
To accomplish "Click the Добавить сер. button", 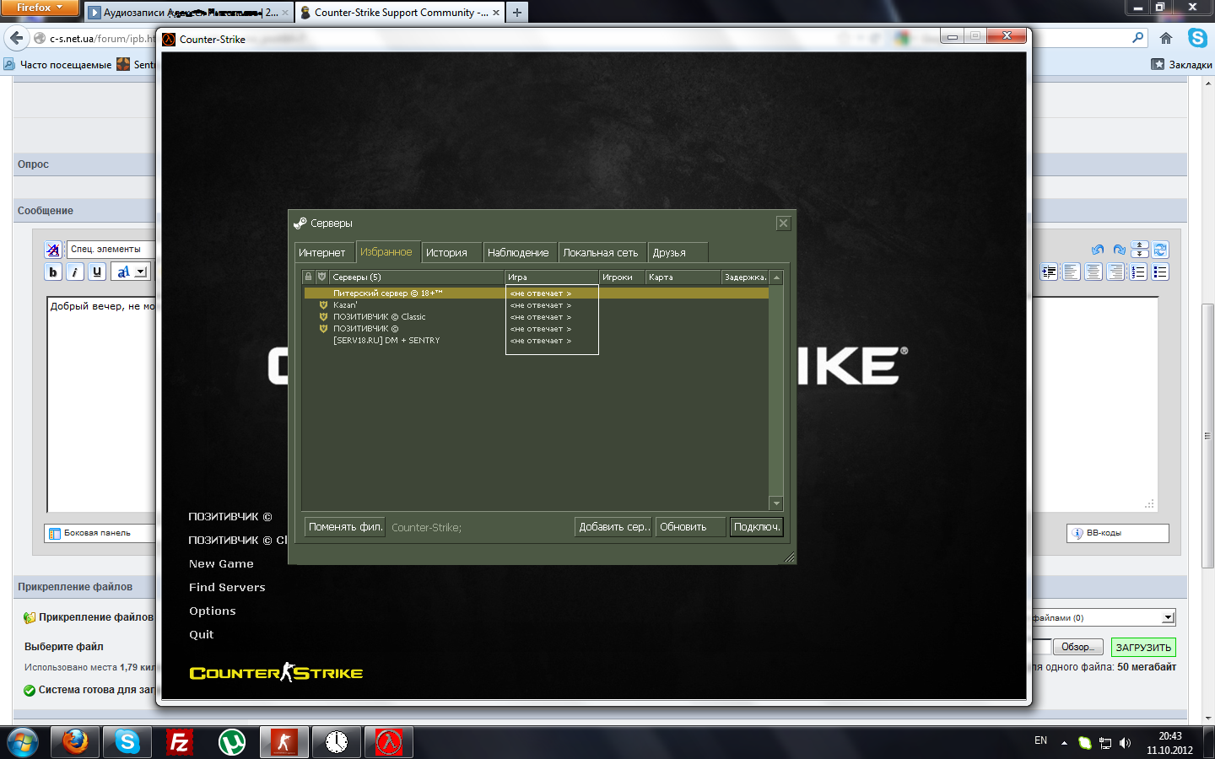I will click(x=614, y=527).
